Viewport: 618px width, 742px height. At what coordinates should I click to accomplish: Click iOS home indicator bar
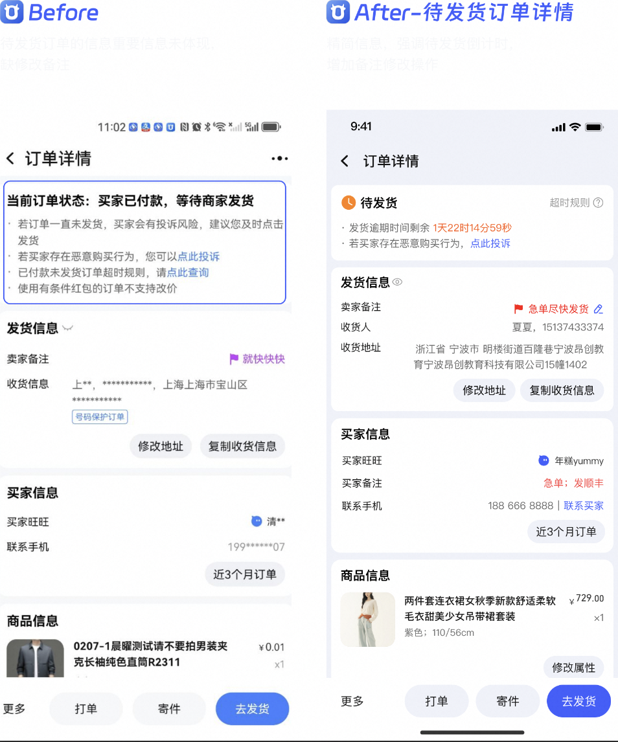[x=472, y=732]
